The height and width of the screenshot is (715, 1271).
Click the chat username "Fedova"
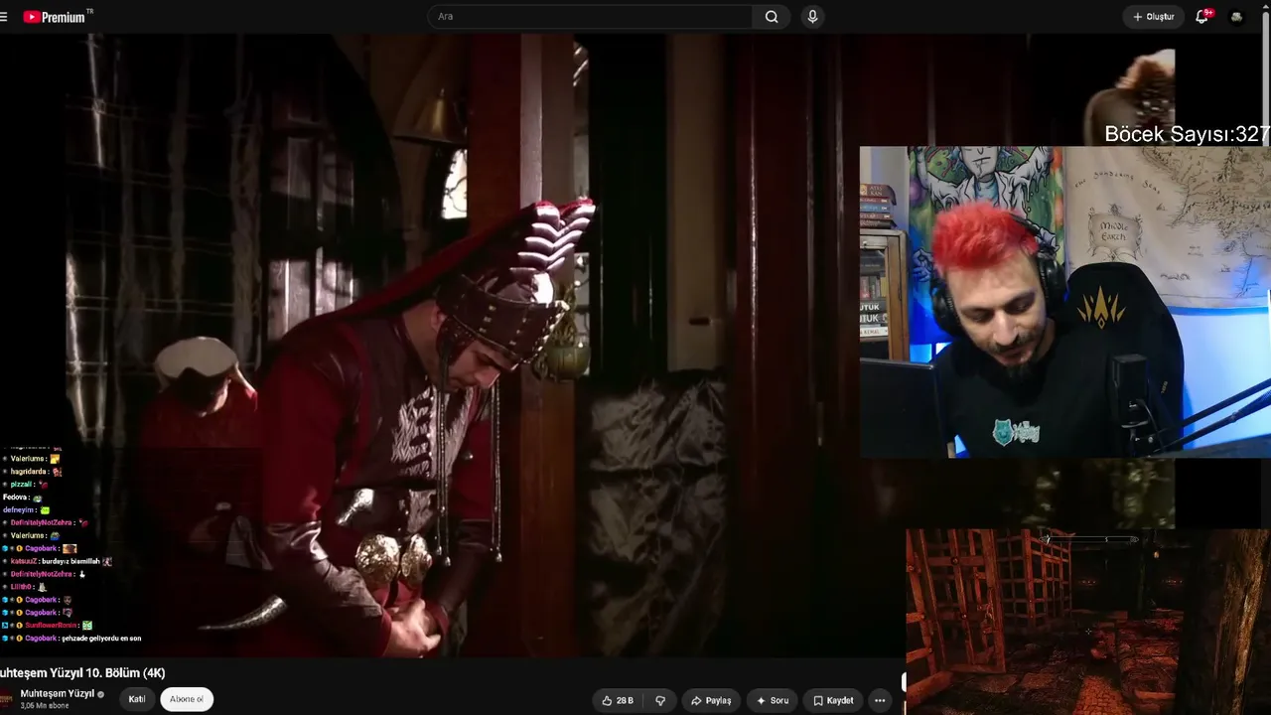click(x=14, y=498)
